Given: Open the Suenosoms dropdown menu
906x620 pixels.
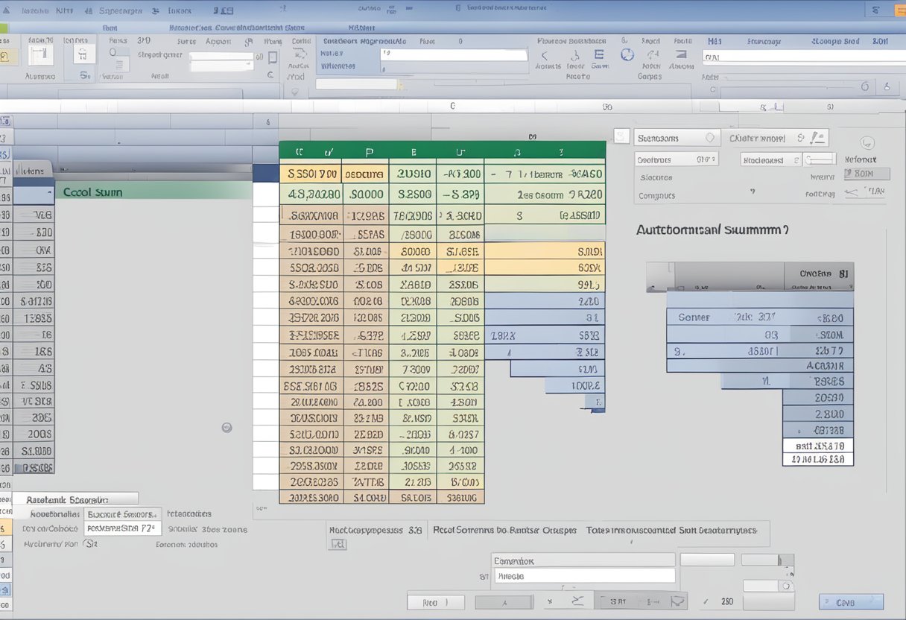Looking at the screenshot, I should (677, 137).
